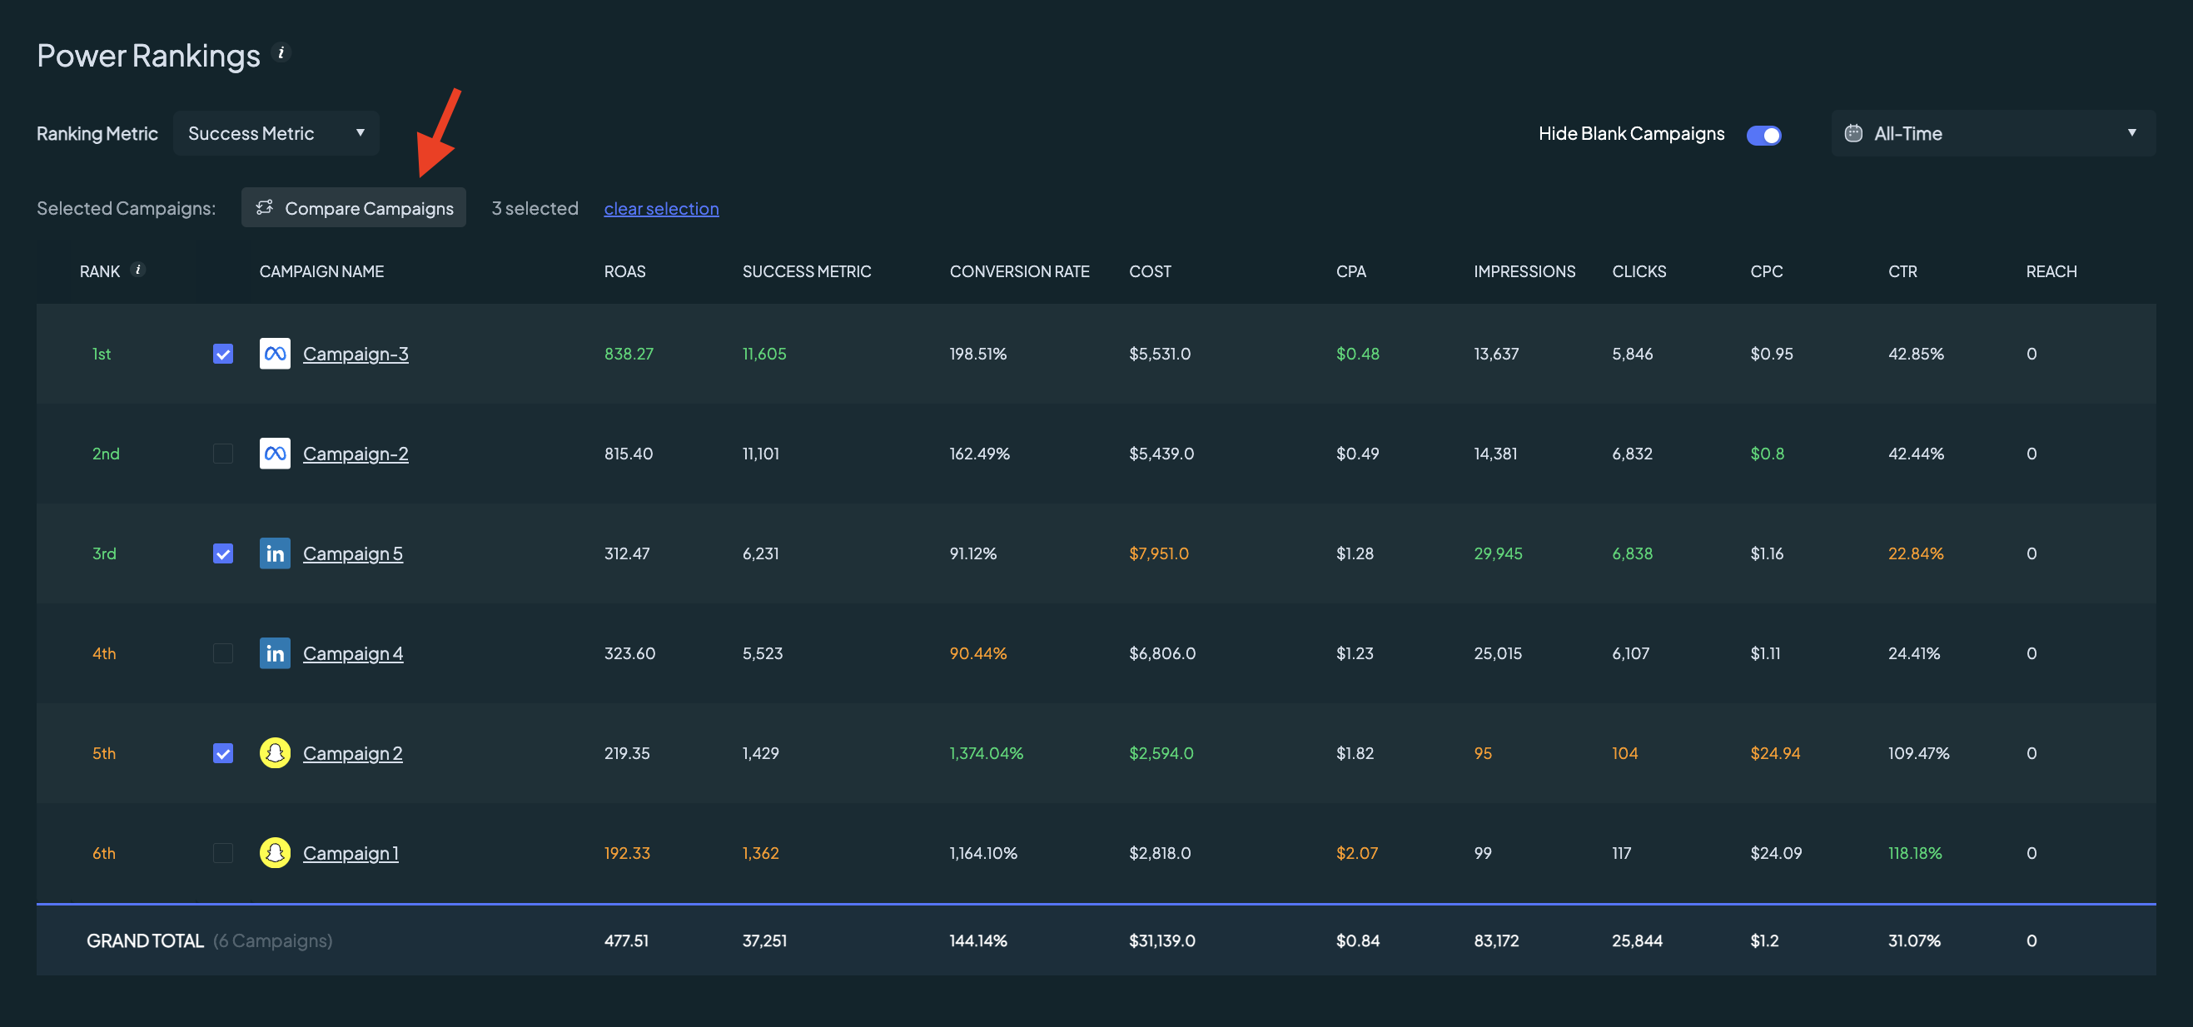Click the Meta icon for Campaign-3
The width and height of the screenshot is (2193, 1027).
click(x=275, y=353)
